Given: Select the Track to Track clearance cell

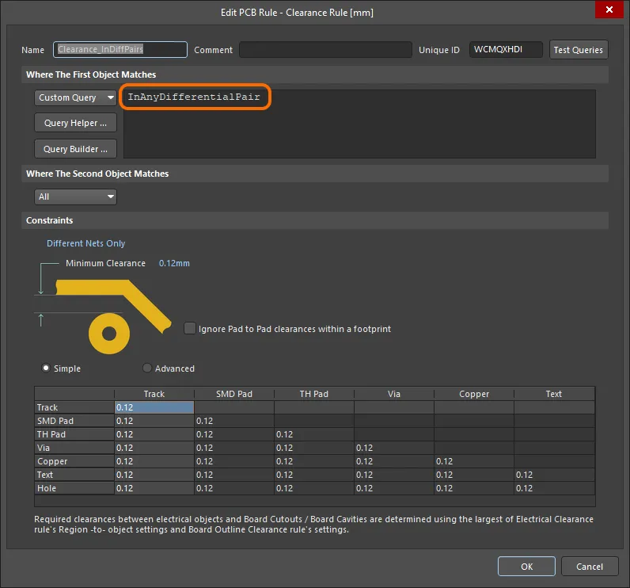Looking at the screenshot, I should (154, 407).
